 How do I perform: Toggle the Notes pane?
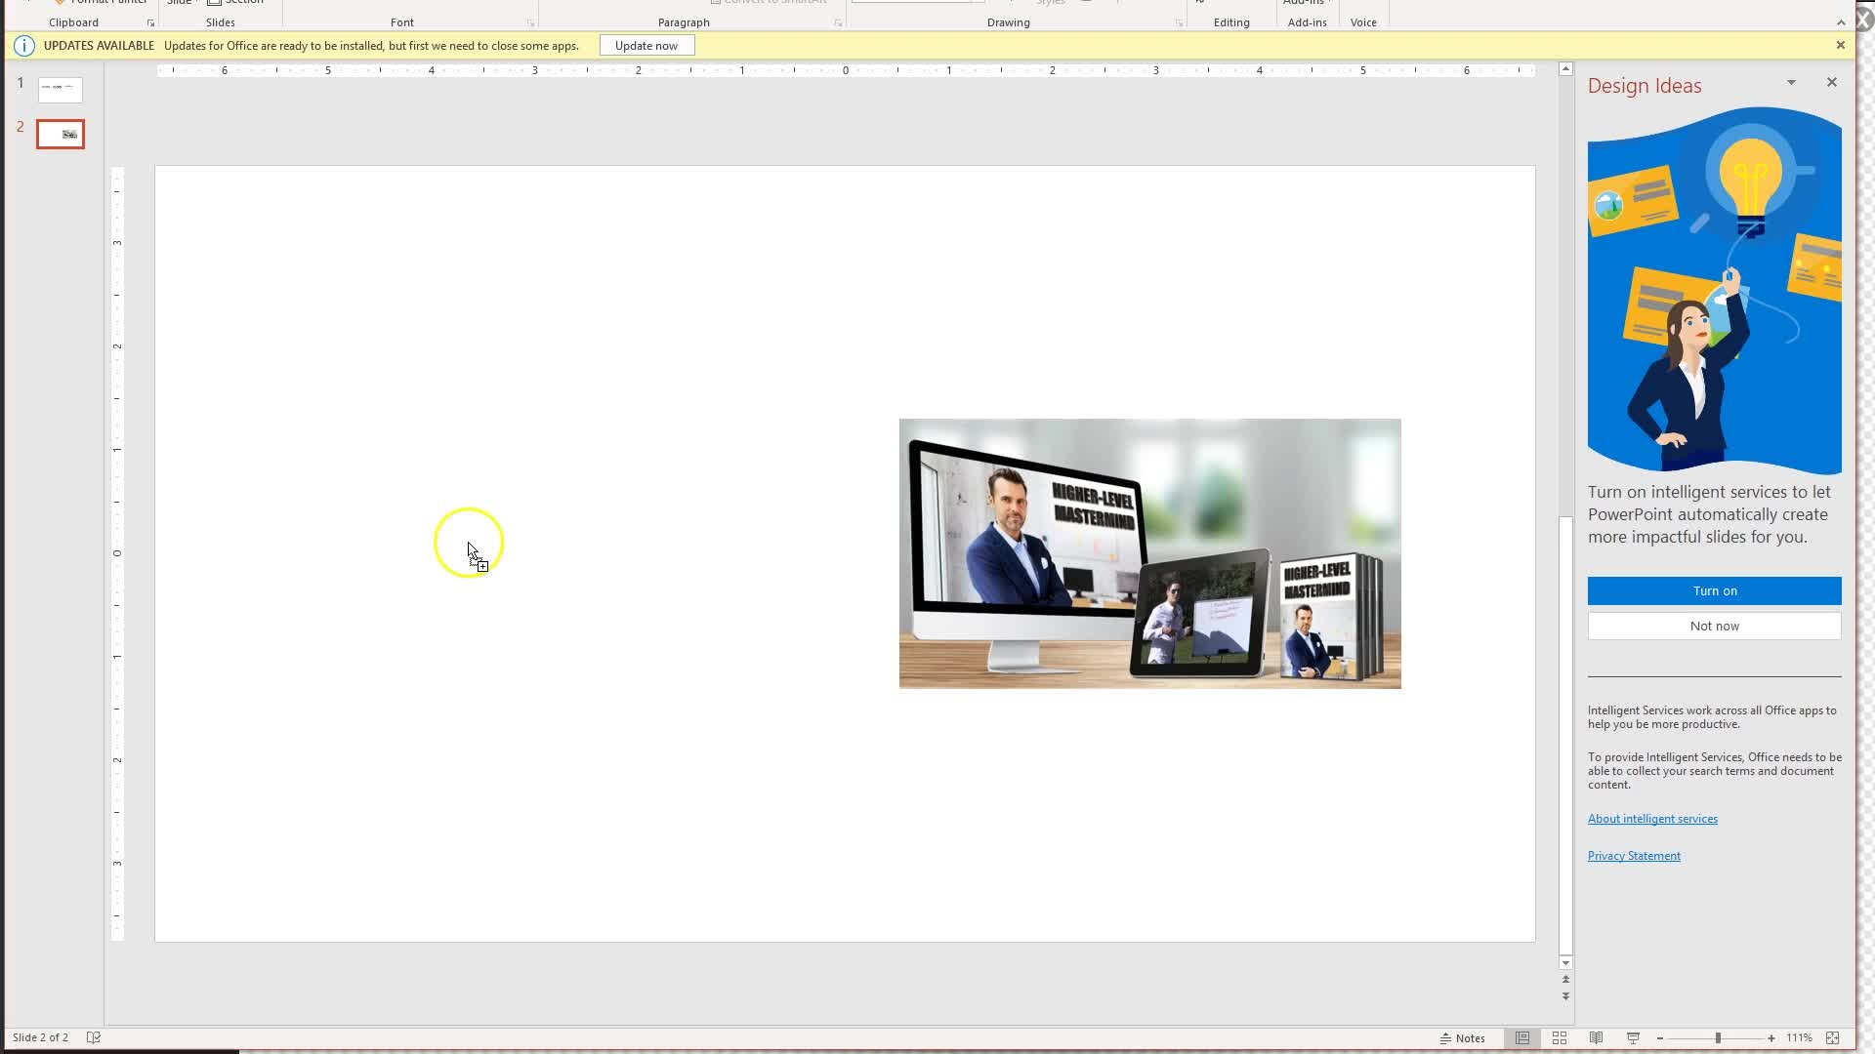[x=1462, y=1038]
